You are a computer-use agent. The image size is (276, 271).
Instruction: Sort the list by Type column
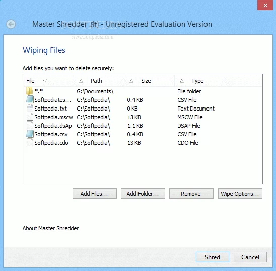coord(199,81)
